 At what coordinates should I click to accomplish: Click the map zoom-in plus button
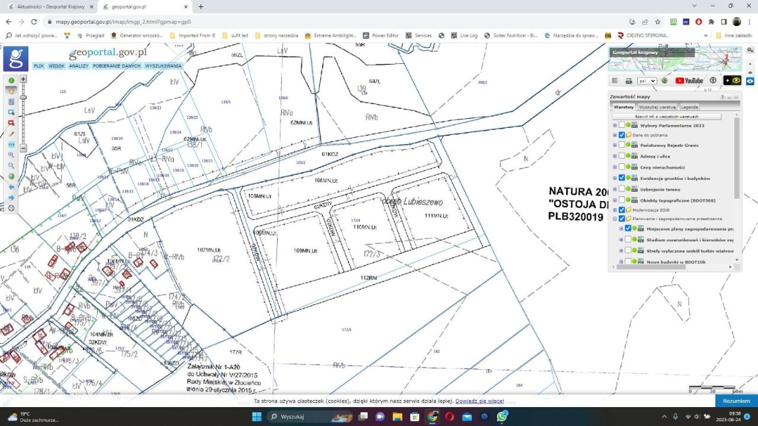pos(24,79)
